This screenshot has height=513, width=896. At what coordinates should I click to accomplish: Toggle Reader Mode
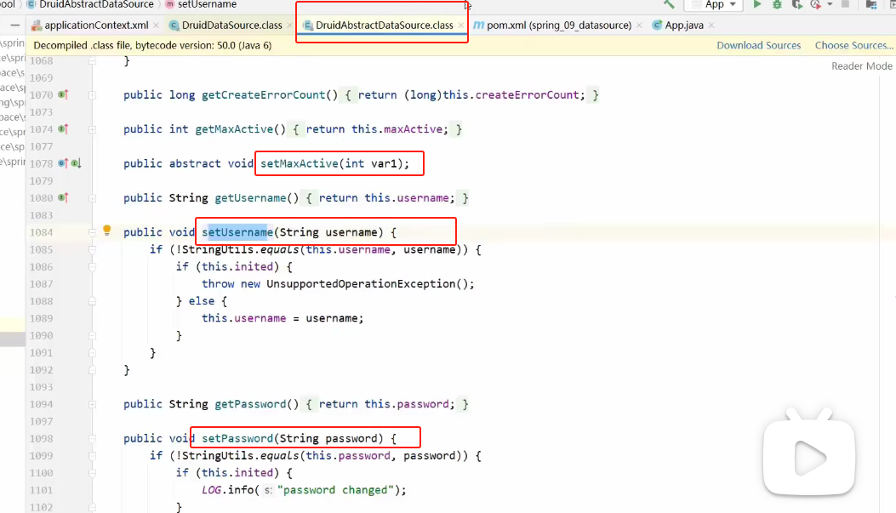[x=862, y=66]
